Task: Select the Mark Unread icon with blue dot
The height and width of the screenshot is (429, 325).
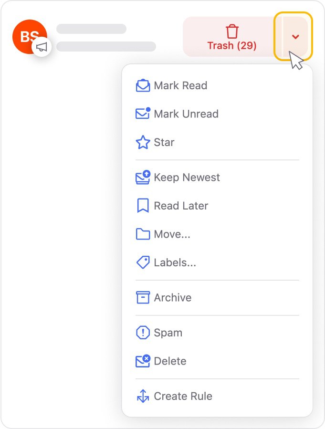Action: pos(143,114)
